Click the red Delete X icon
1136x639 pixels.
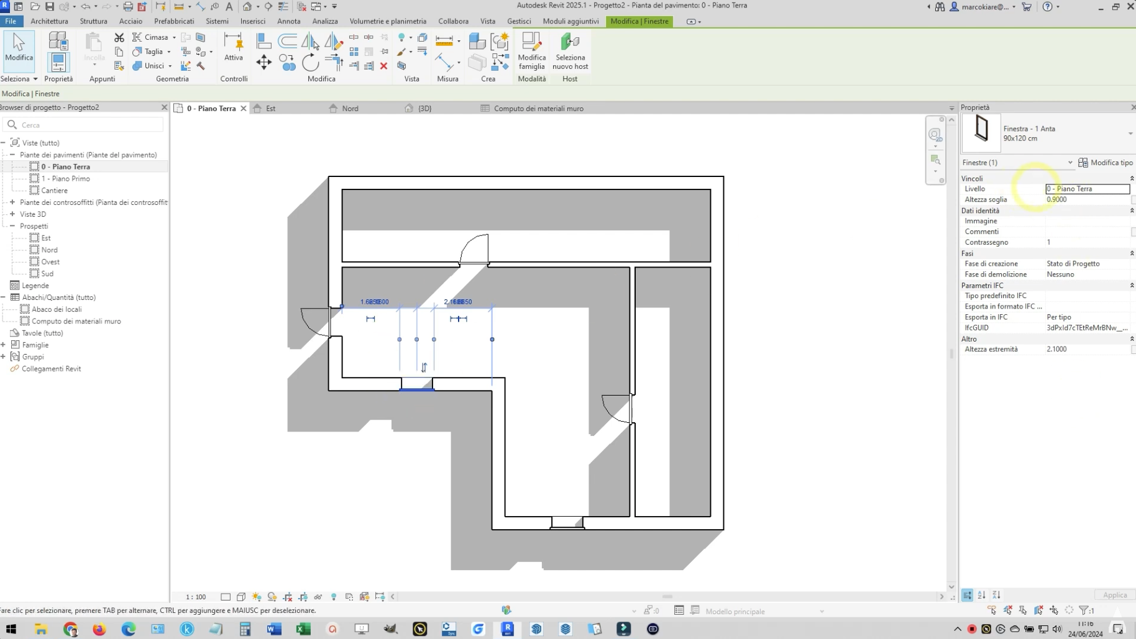(x=383, y=66)
